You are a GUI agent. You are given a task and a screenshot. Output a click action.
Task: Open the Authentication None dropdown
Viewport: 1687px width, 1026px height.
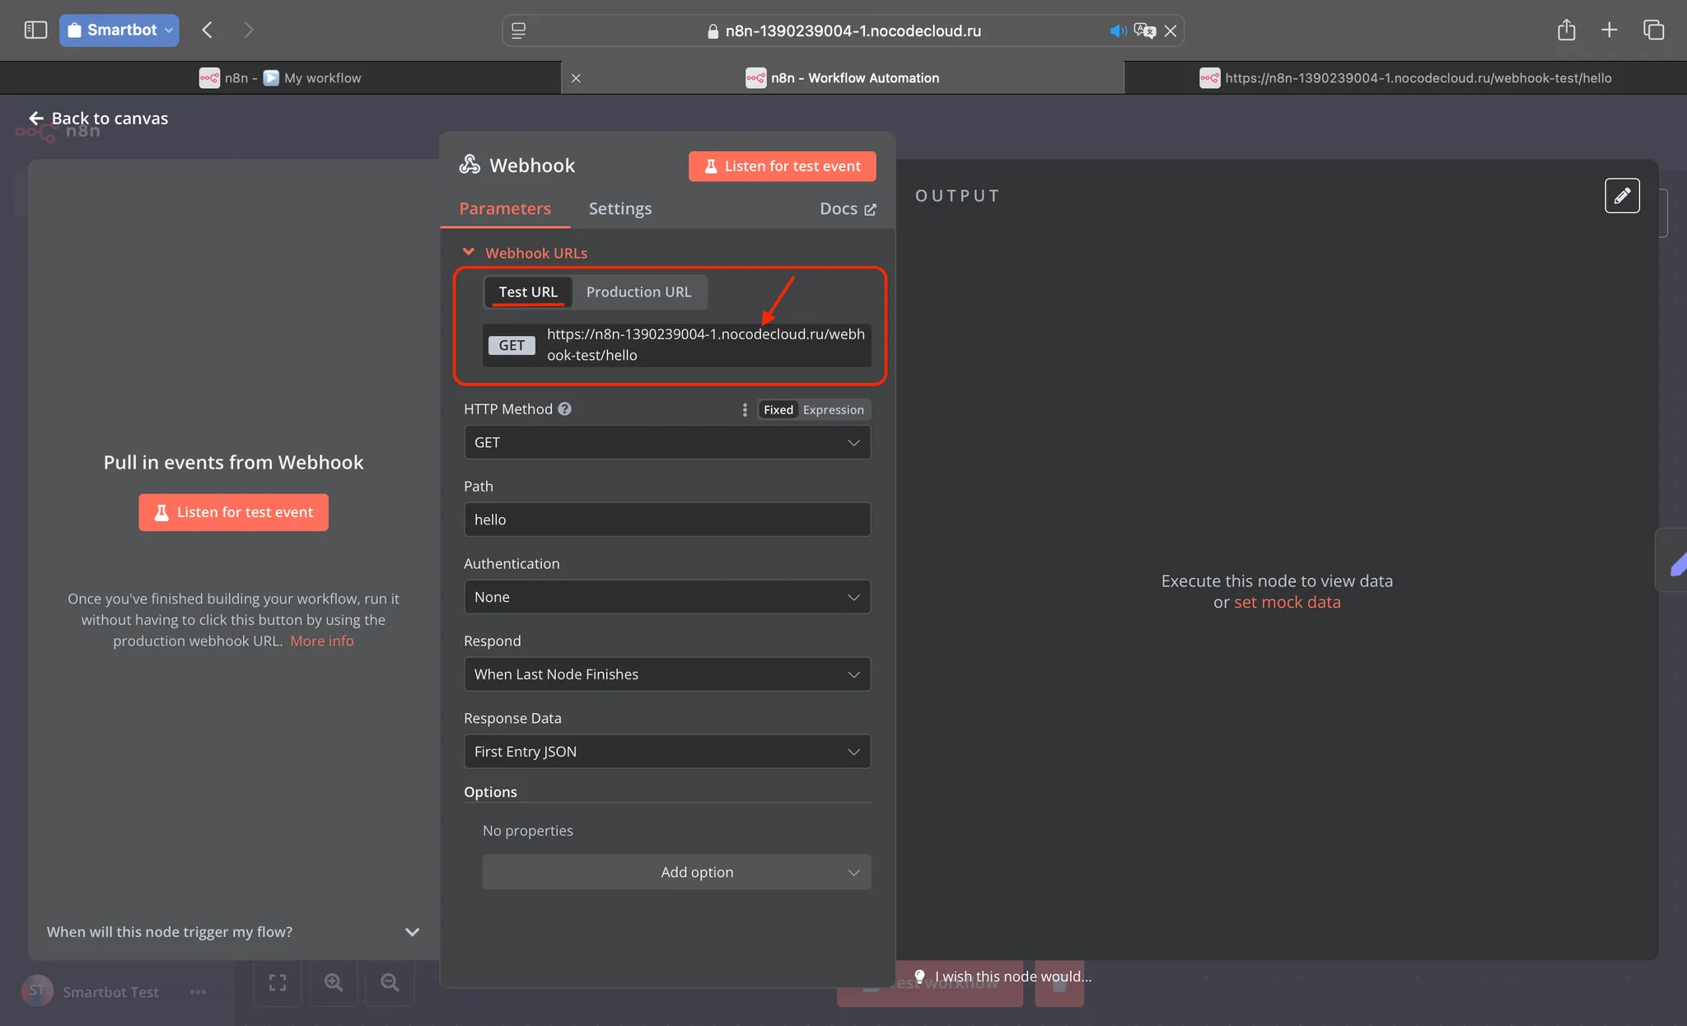pos(667,597)
